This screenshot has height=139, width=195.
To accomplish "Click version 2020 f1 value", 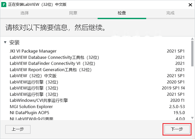I will [178, 100].
